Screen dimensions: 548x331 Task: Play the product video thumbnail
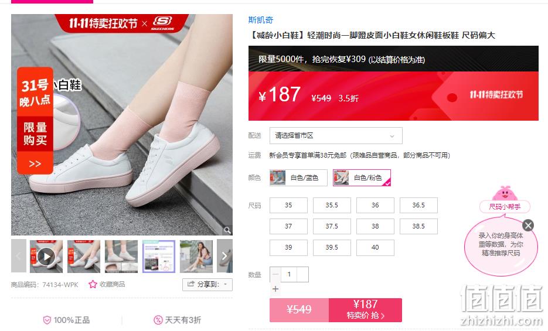[46, 257]
